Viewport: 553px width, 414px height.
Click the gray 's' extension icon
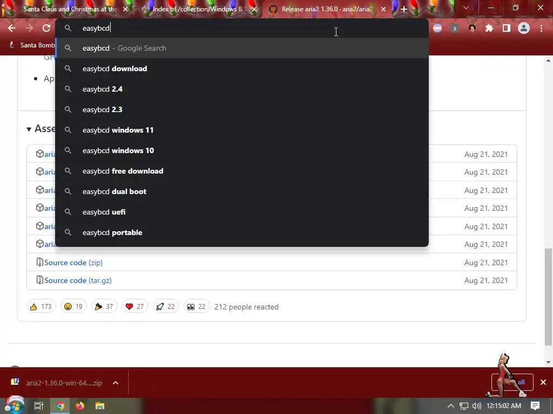point(455,28)
